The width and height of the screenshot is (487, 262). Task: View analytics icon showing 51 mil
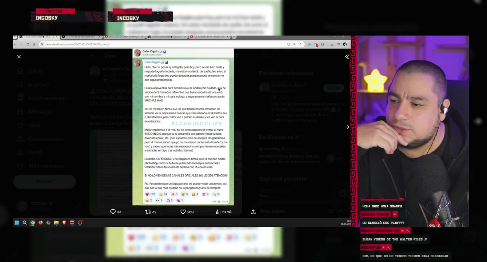tap(224, 212)
